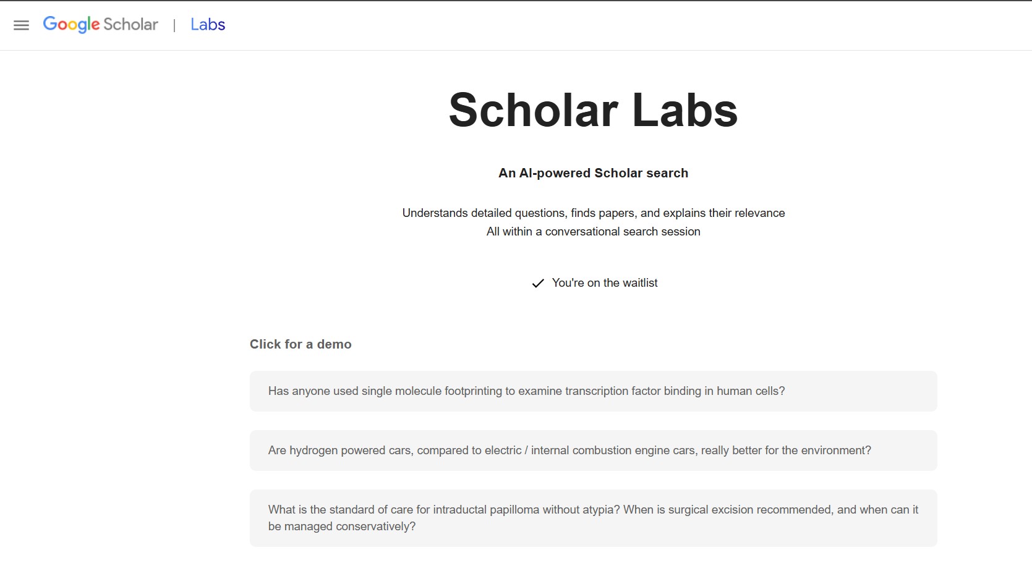Open the intraductal papilloma demo question
The width and height of the screenshot is (1032, 563).
click(592, 518)
